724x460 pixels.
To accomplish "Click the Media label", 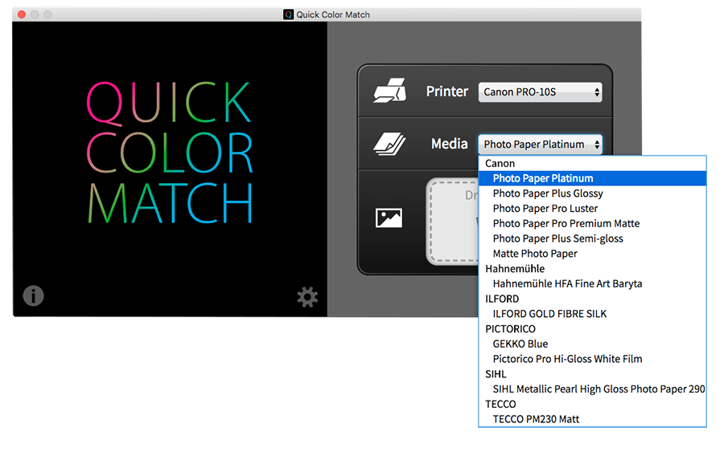I will pos(449,144).
